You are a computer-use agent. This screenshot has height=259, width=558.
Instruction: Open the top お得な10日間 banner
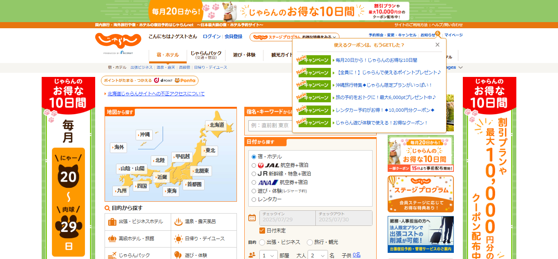279,11
